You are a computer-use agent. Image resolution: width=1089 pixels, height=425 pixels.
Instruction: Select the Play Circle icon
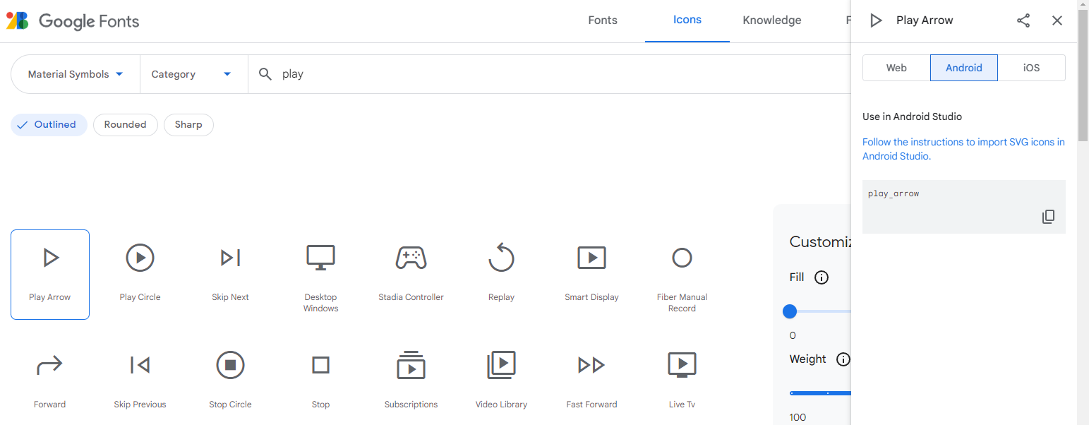click(x=140, y=273)
